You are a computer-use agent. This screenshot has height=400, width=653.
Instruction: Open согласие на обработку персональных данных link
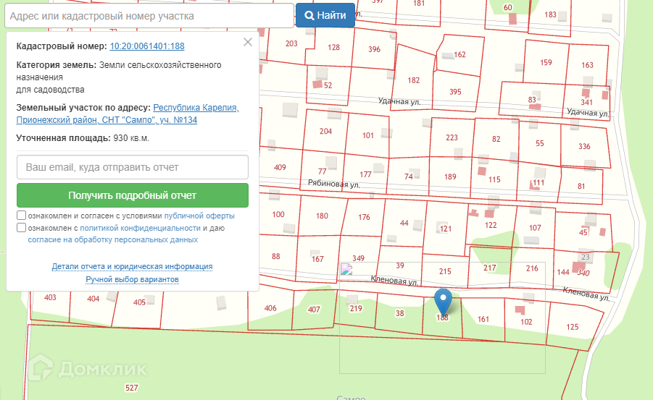pos(113,240)
